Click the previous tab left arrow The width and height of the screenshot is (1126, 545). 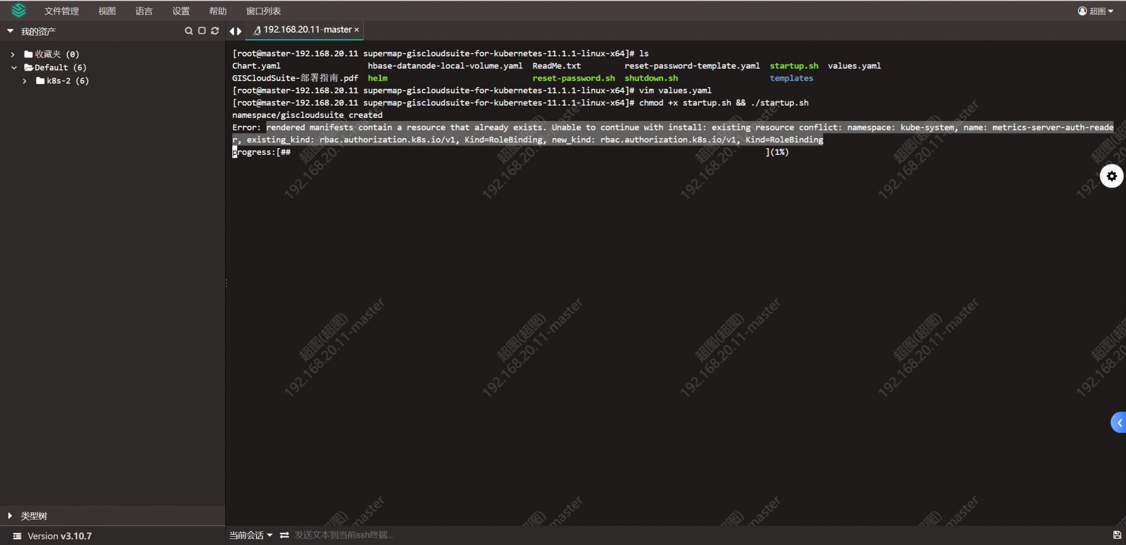coord(232,31)
